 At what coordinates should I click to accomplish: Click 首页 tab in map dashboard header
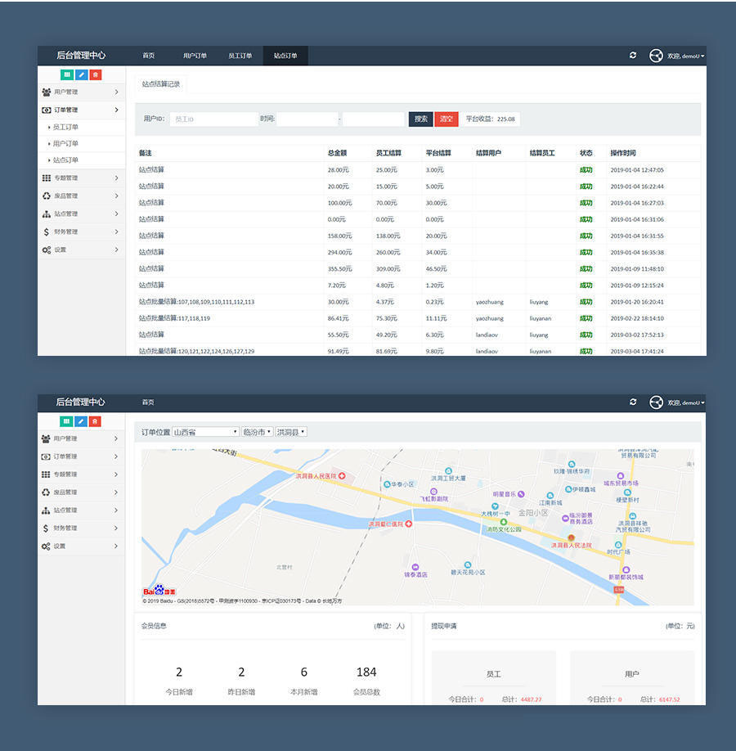pos(148,402)
